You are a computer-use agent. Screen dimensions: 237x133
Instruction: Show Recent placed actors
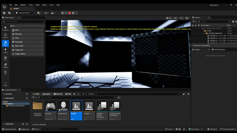(x=5, y=36)
